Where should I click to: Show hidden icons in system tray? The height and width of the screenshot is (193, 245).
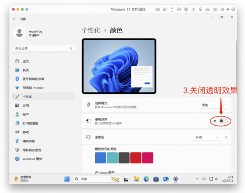pyautogui.click(x=197, y=179)
